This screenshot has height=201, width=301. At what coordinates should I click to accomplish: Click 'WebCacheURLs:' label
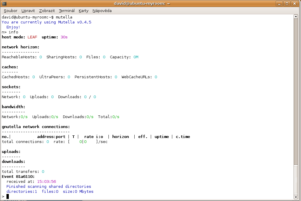click(x=137, y=77)
